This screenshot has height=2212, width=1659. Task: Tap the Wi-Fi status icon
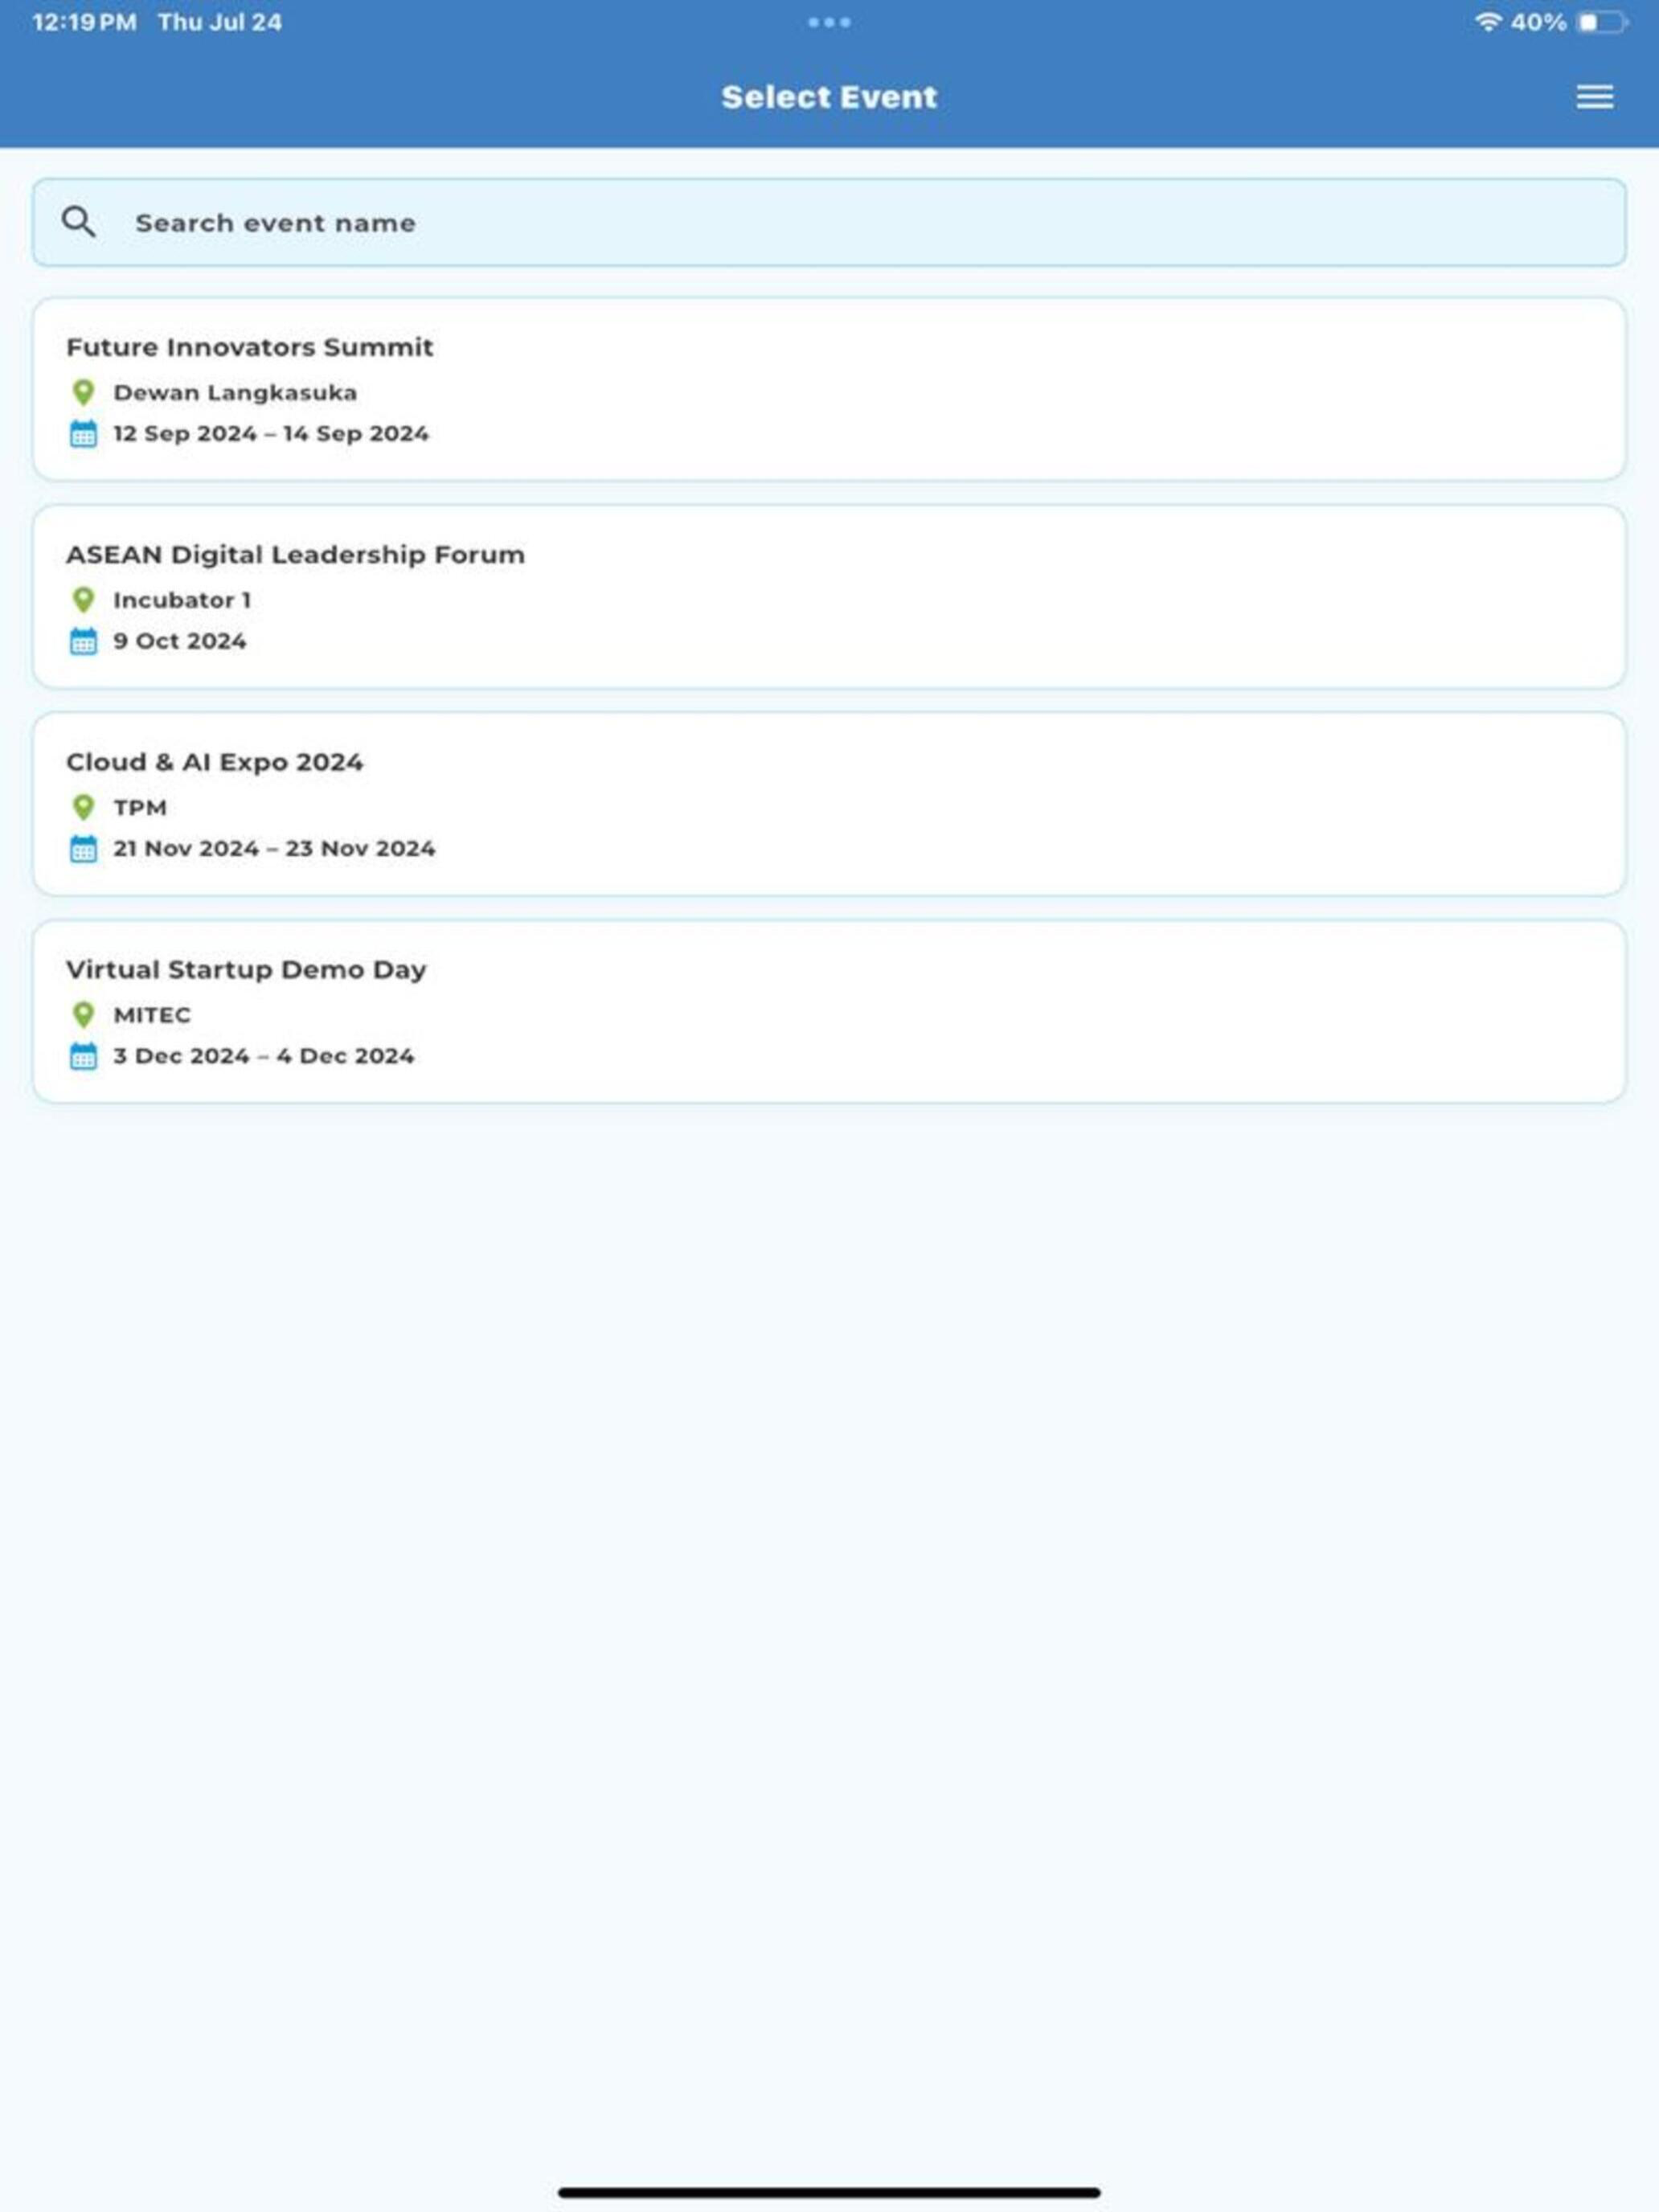(1488, 21)
